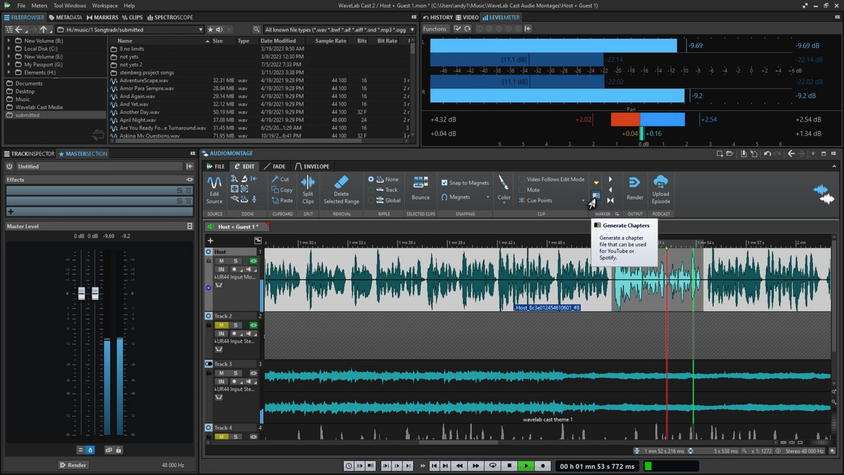Image resolution: width=844 pixels, height=475 pixels.
Task: Toggle the loop playback button
Action: [493, 466]
